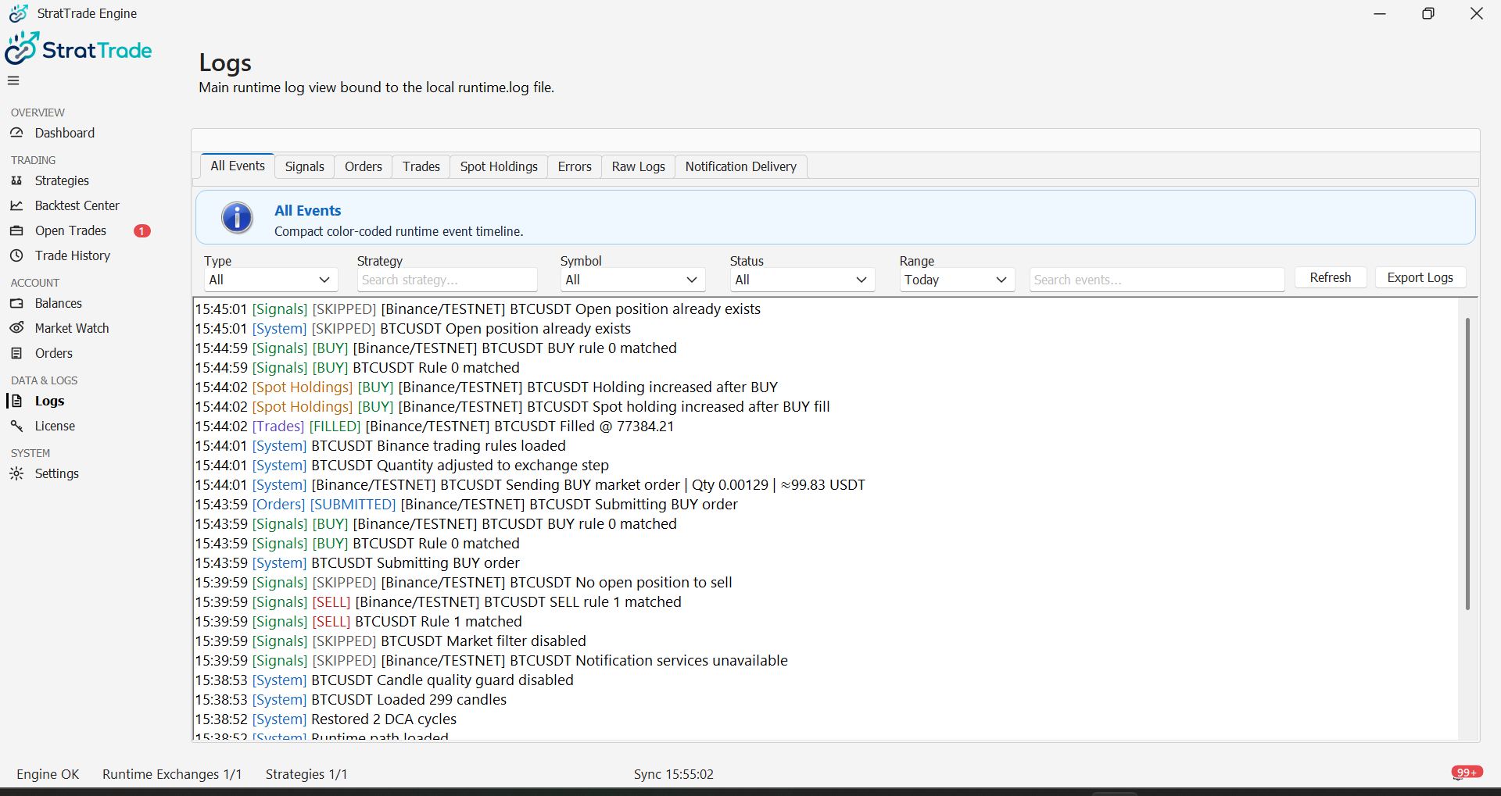Switch to the Notification Delivery tab
This screenshot has width=1501, height=796.
pyautogui.click(x=741, y=166)
